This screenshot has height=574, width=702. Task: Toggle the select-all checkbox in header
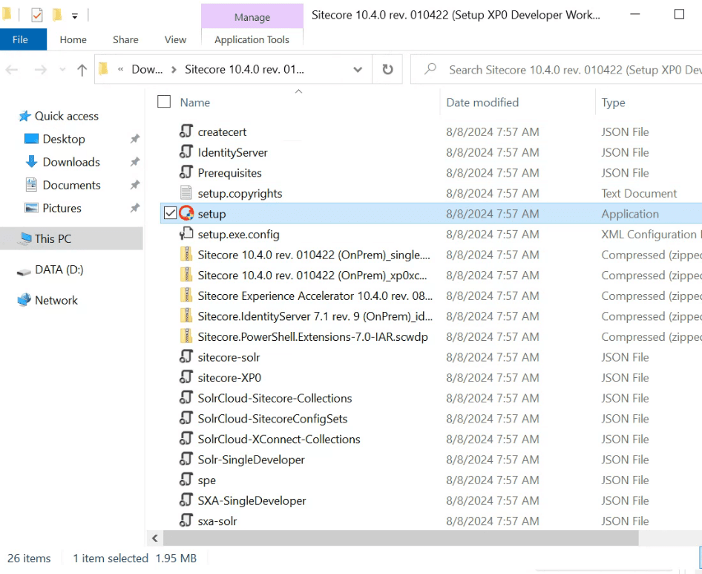click(164, 102)
